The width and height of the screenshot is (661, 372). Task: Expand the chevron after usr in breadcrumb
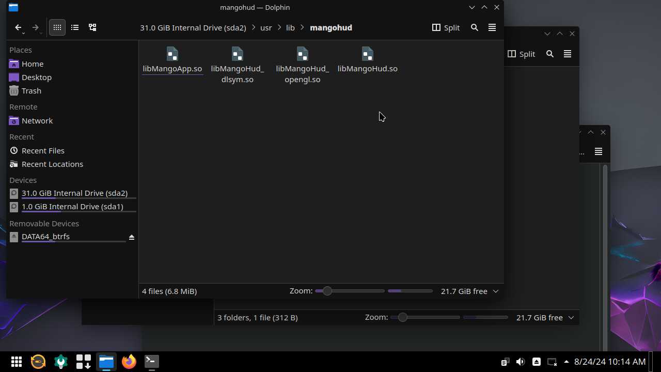click(279, 27)
